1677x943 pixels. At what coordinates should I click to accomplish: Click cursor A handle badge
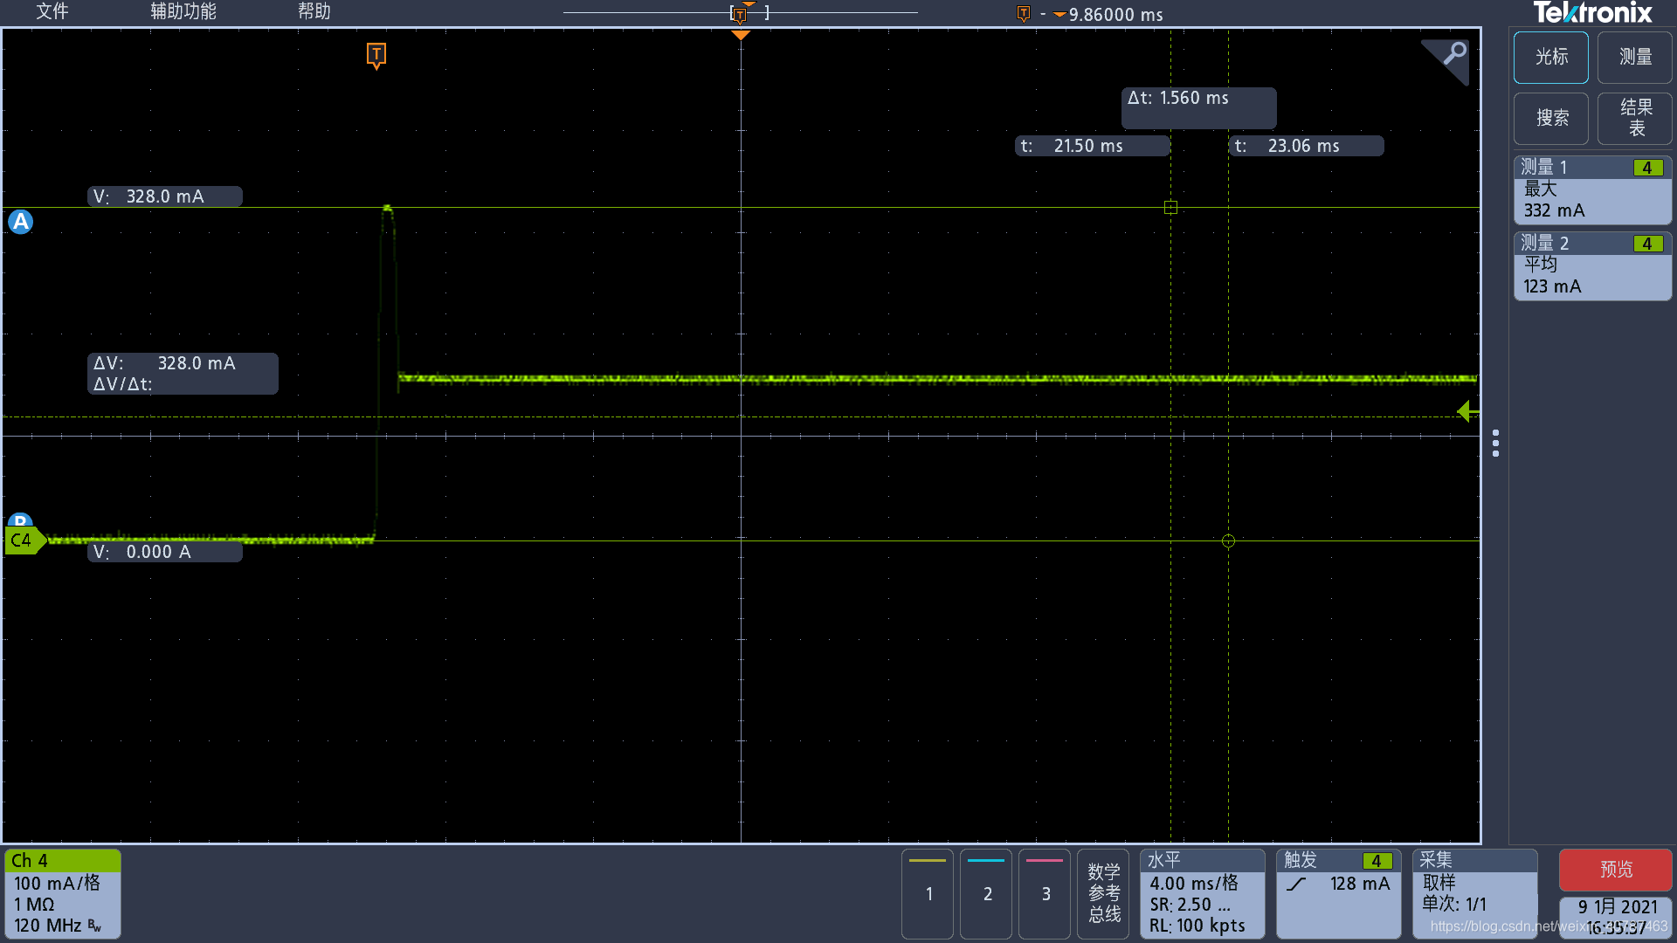coord(21,222)
